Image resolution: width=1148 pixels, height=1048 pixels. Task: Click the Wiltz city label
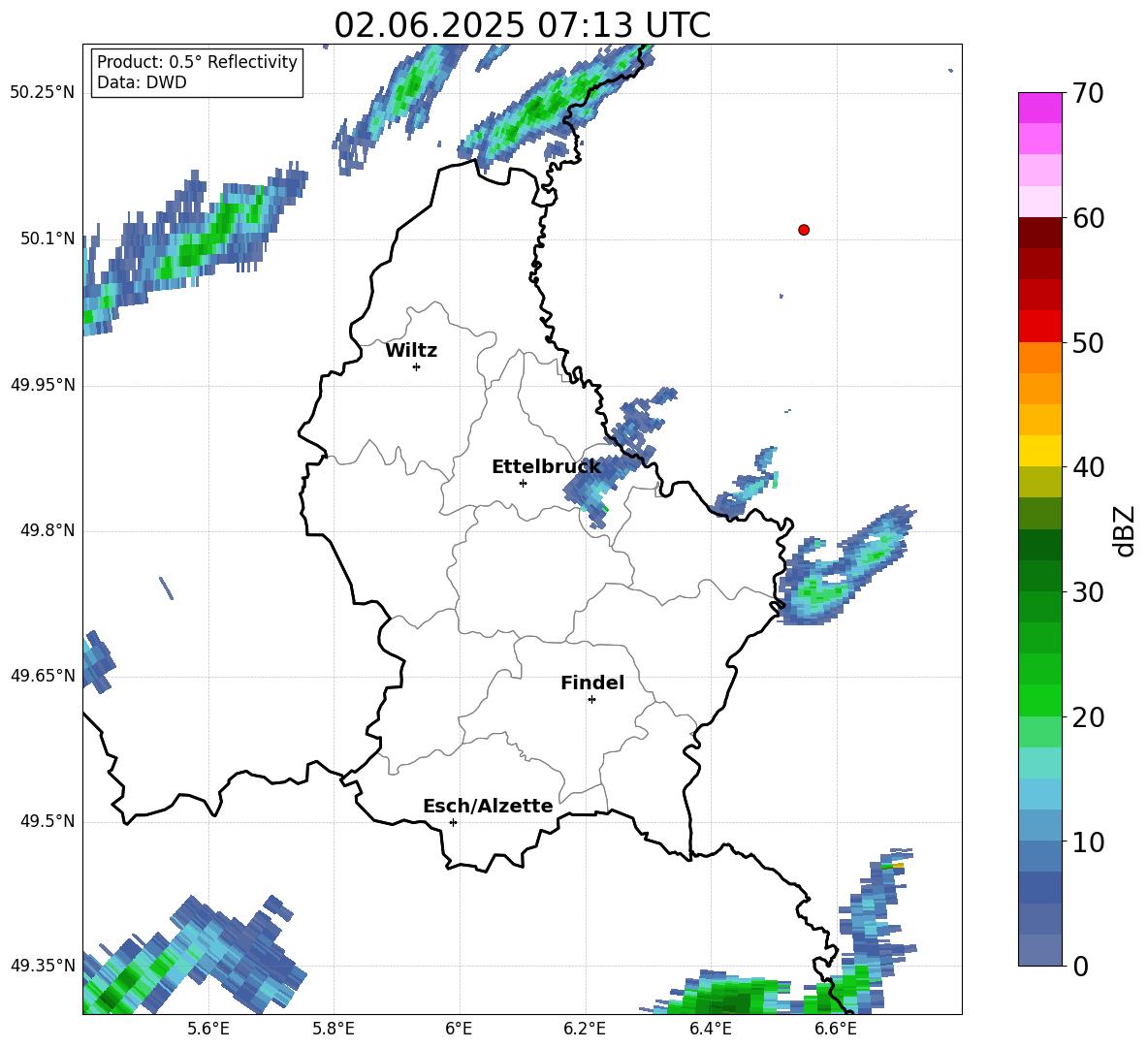(411, 351)
